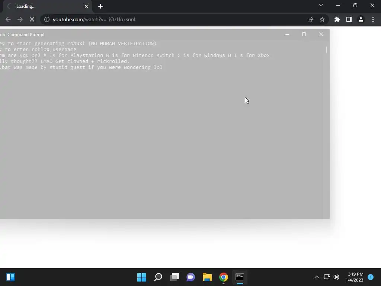Open File Explorer from taskbar

[x=207, y=277]
